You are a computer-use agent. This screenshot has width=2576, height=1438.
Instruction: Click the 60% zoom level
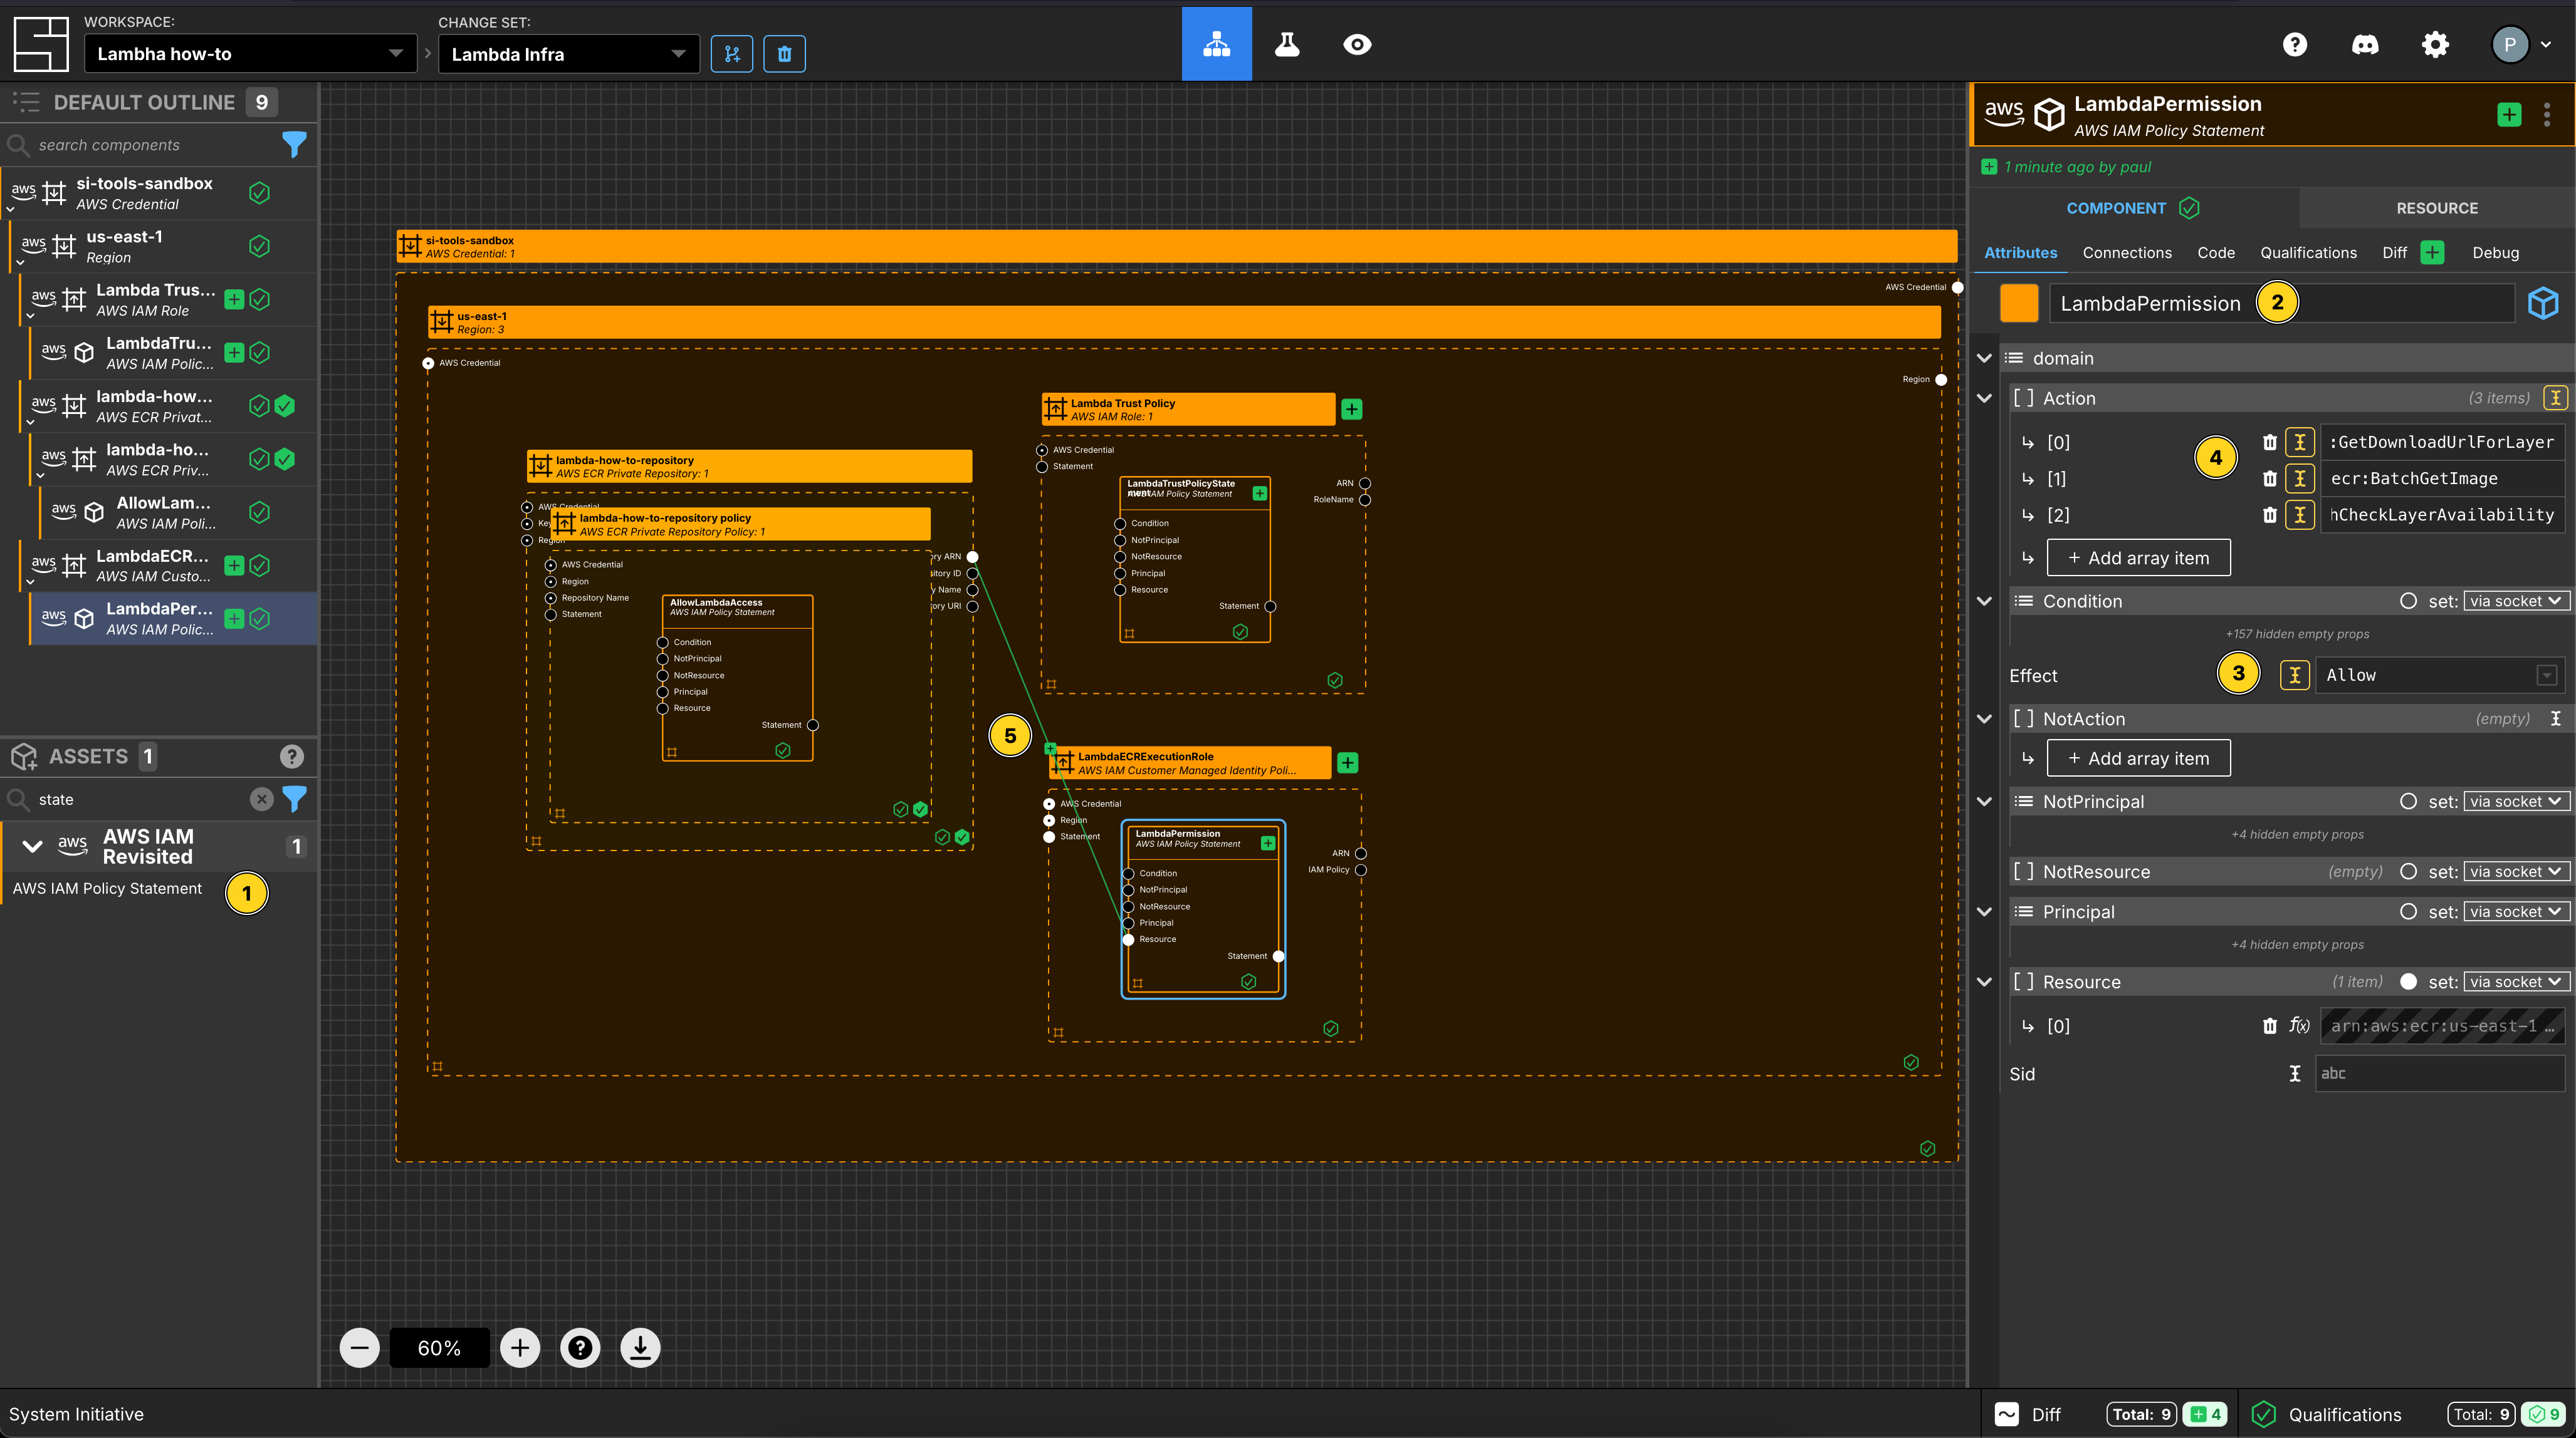[439, 1348]
